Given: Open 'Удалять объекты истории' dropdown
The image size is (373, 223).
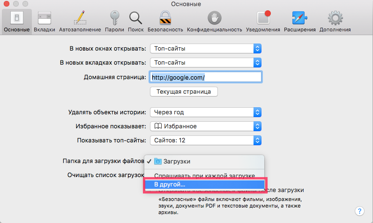Looking at the screenshot, I should click(205, 112).
